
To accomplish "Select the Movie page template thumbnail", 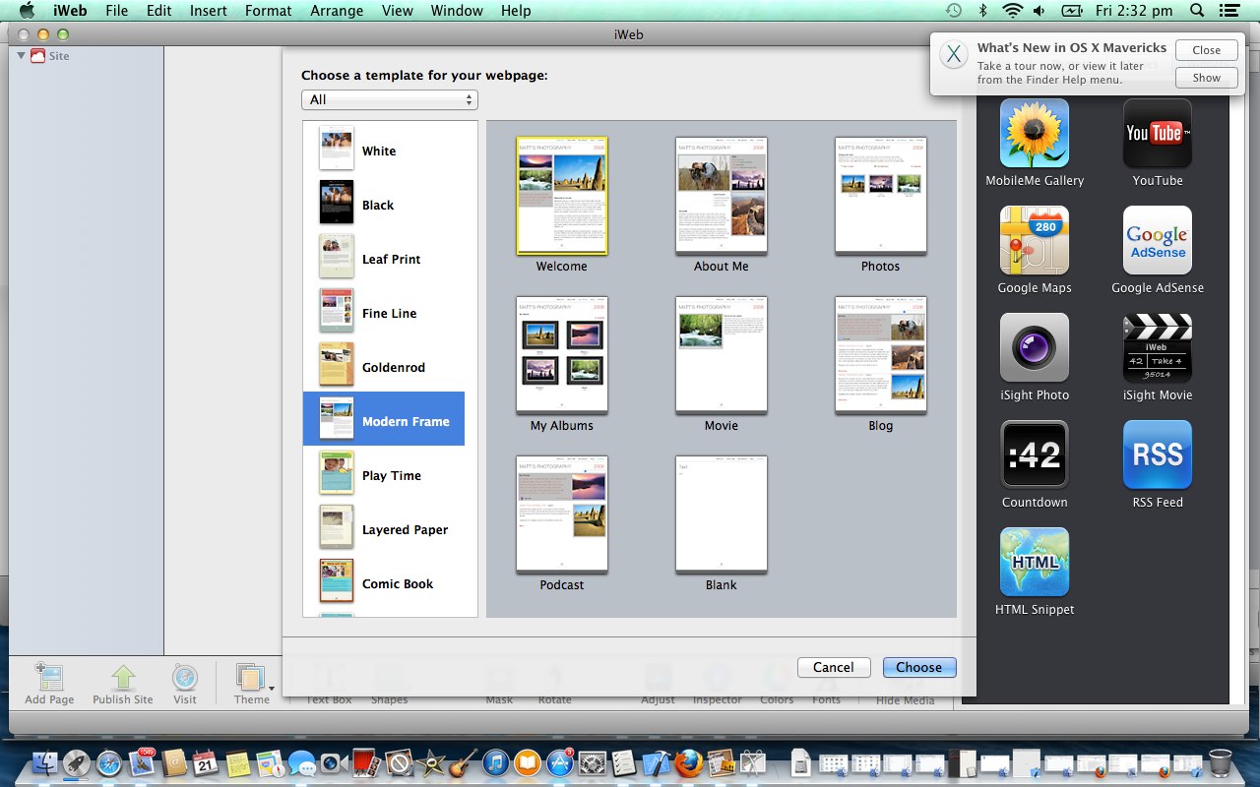I will coord(722,355).
